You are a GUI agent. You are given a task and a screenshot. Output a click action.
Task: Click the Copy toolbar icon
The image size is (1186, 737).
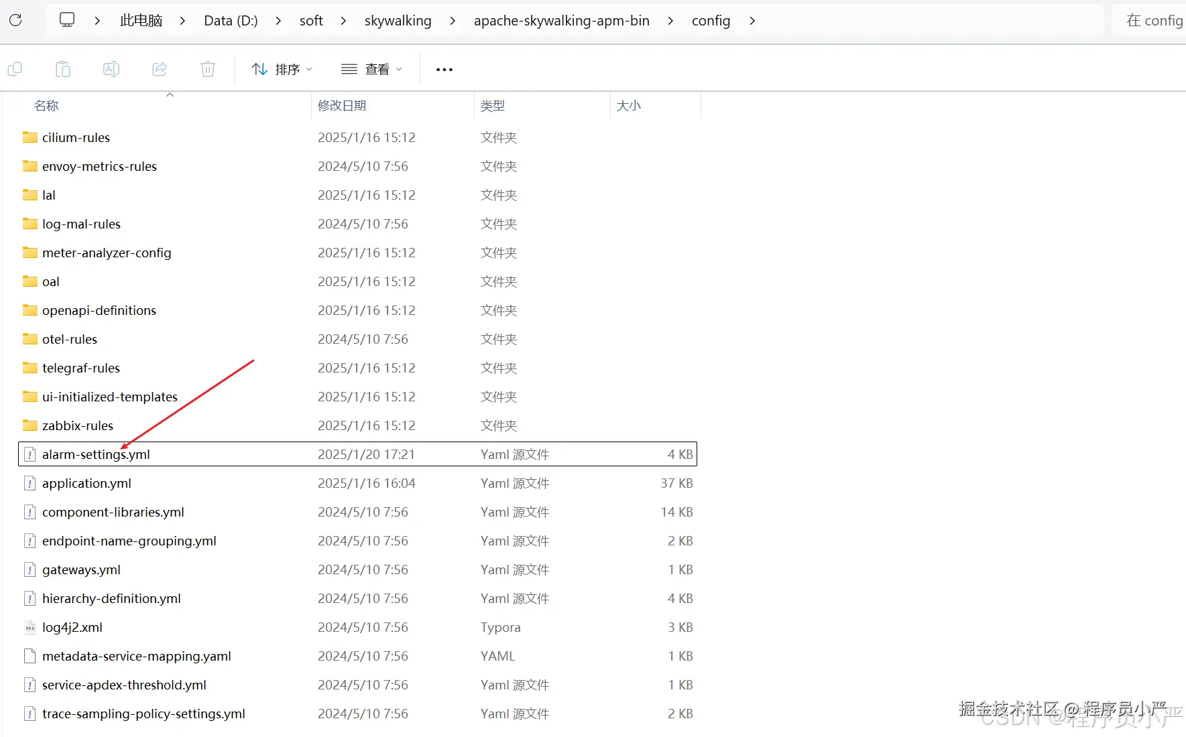click(15, 69)
